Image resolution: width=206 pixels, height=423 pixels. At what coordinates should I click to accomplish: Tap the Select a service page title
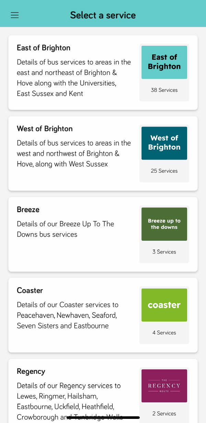[103, 15]
